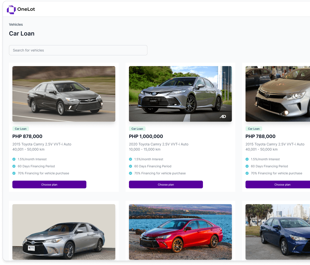Choose plan for the PHP 878,000 Camry
The height and width of the screenshot is (265, 310).
[x=49, y=185]
